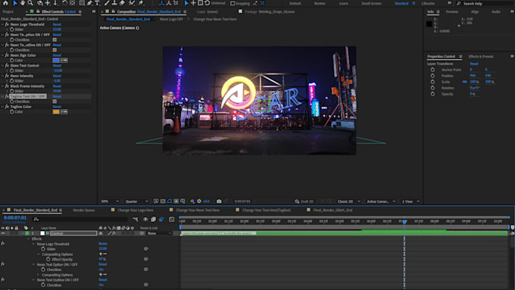Collapse Neon Logo Threshold in Effect Controls
Image resolution: width=515 pixels, height=290 pixels.
(2, 24)
